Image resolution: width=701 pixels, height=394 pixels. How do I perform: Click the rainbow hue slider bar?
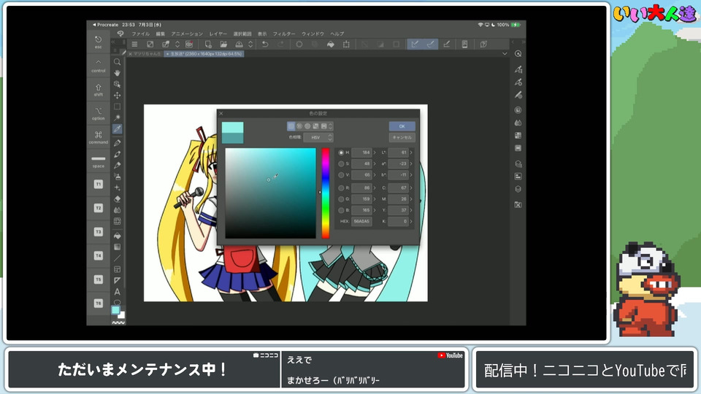click(326, 193)
